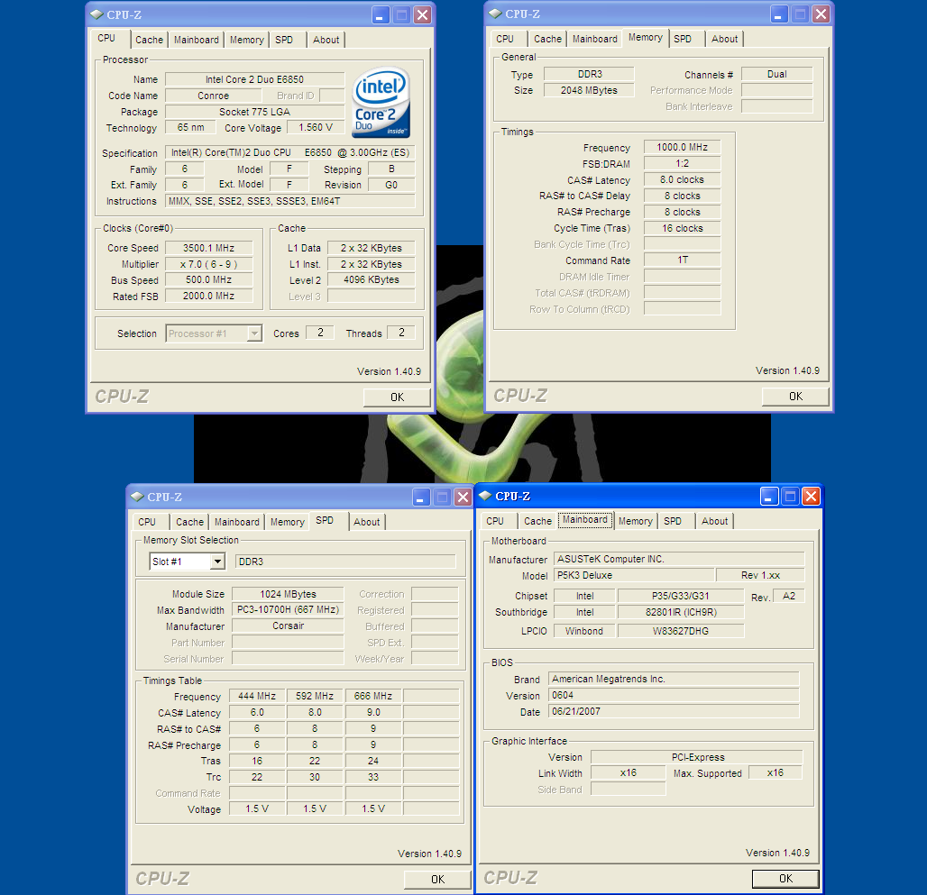The height and width of the screenshot is (895, 927).
Task: Close the SPD tab window
Action: 463,498
